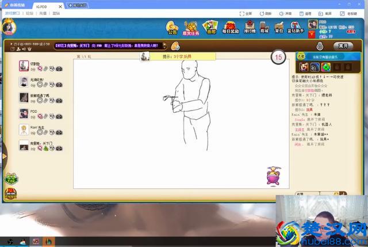Open the 商城 shop icon
This screenshot has height=247, width=368.
pyautogui.click(x=264, y=27)
